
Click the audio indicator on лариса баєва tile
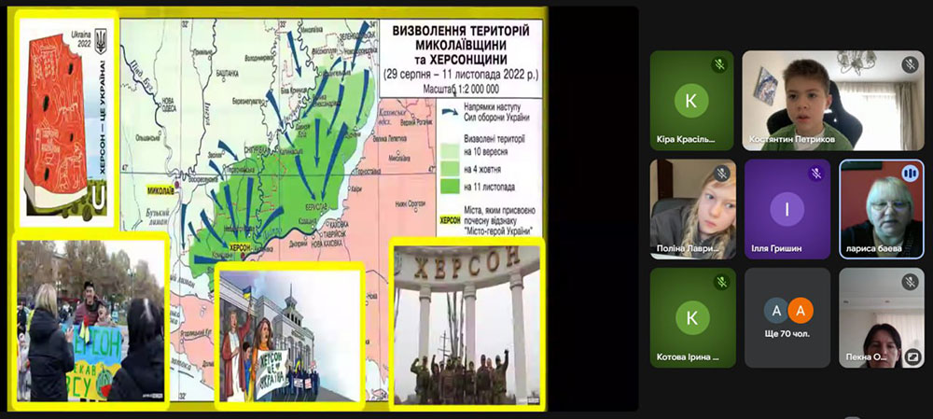(x=909, y=175)
